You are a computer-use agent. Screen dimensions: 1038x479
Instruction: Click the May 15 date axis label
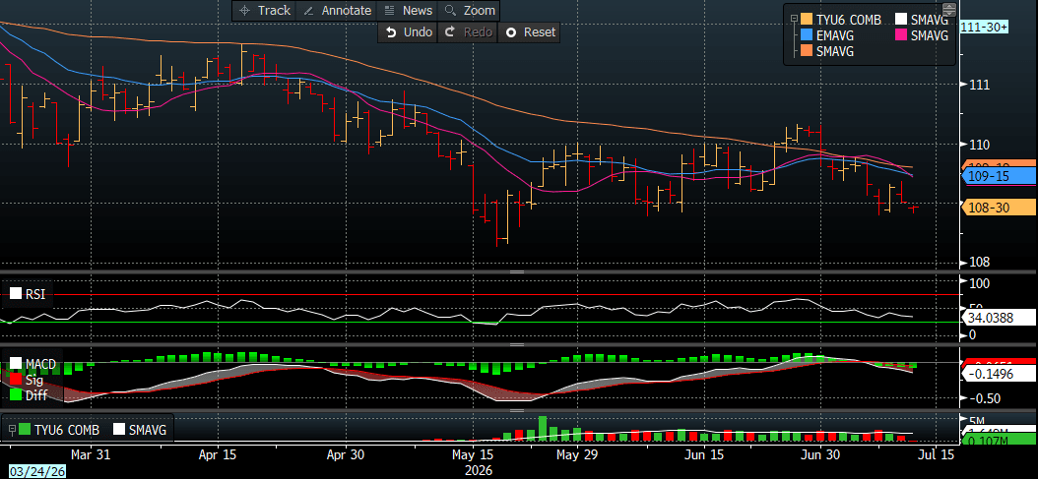coord(473,455)
